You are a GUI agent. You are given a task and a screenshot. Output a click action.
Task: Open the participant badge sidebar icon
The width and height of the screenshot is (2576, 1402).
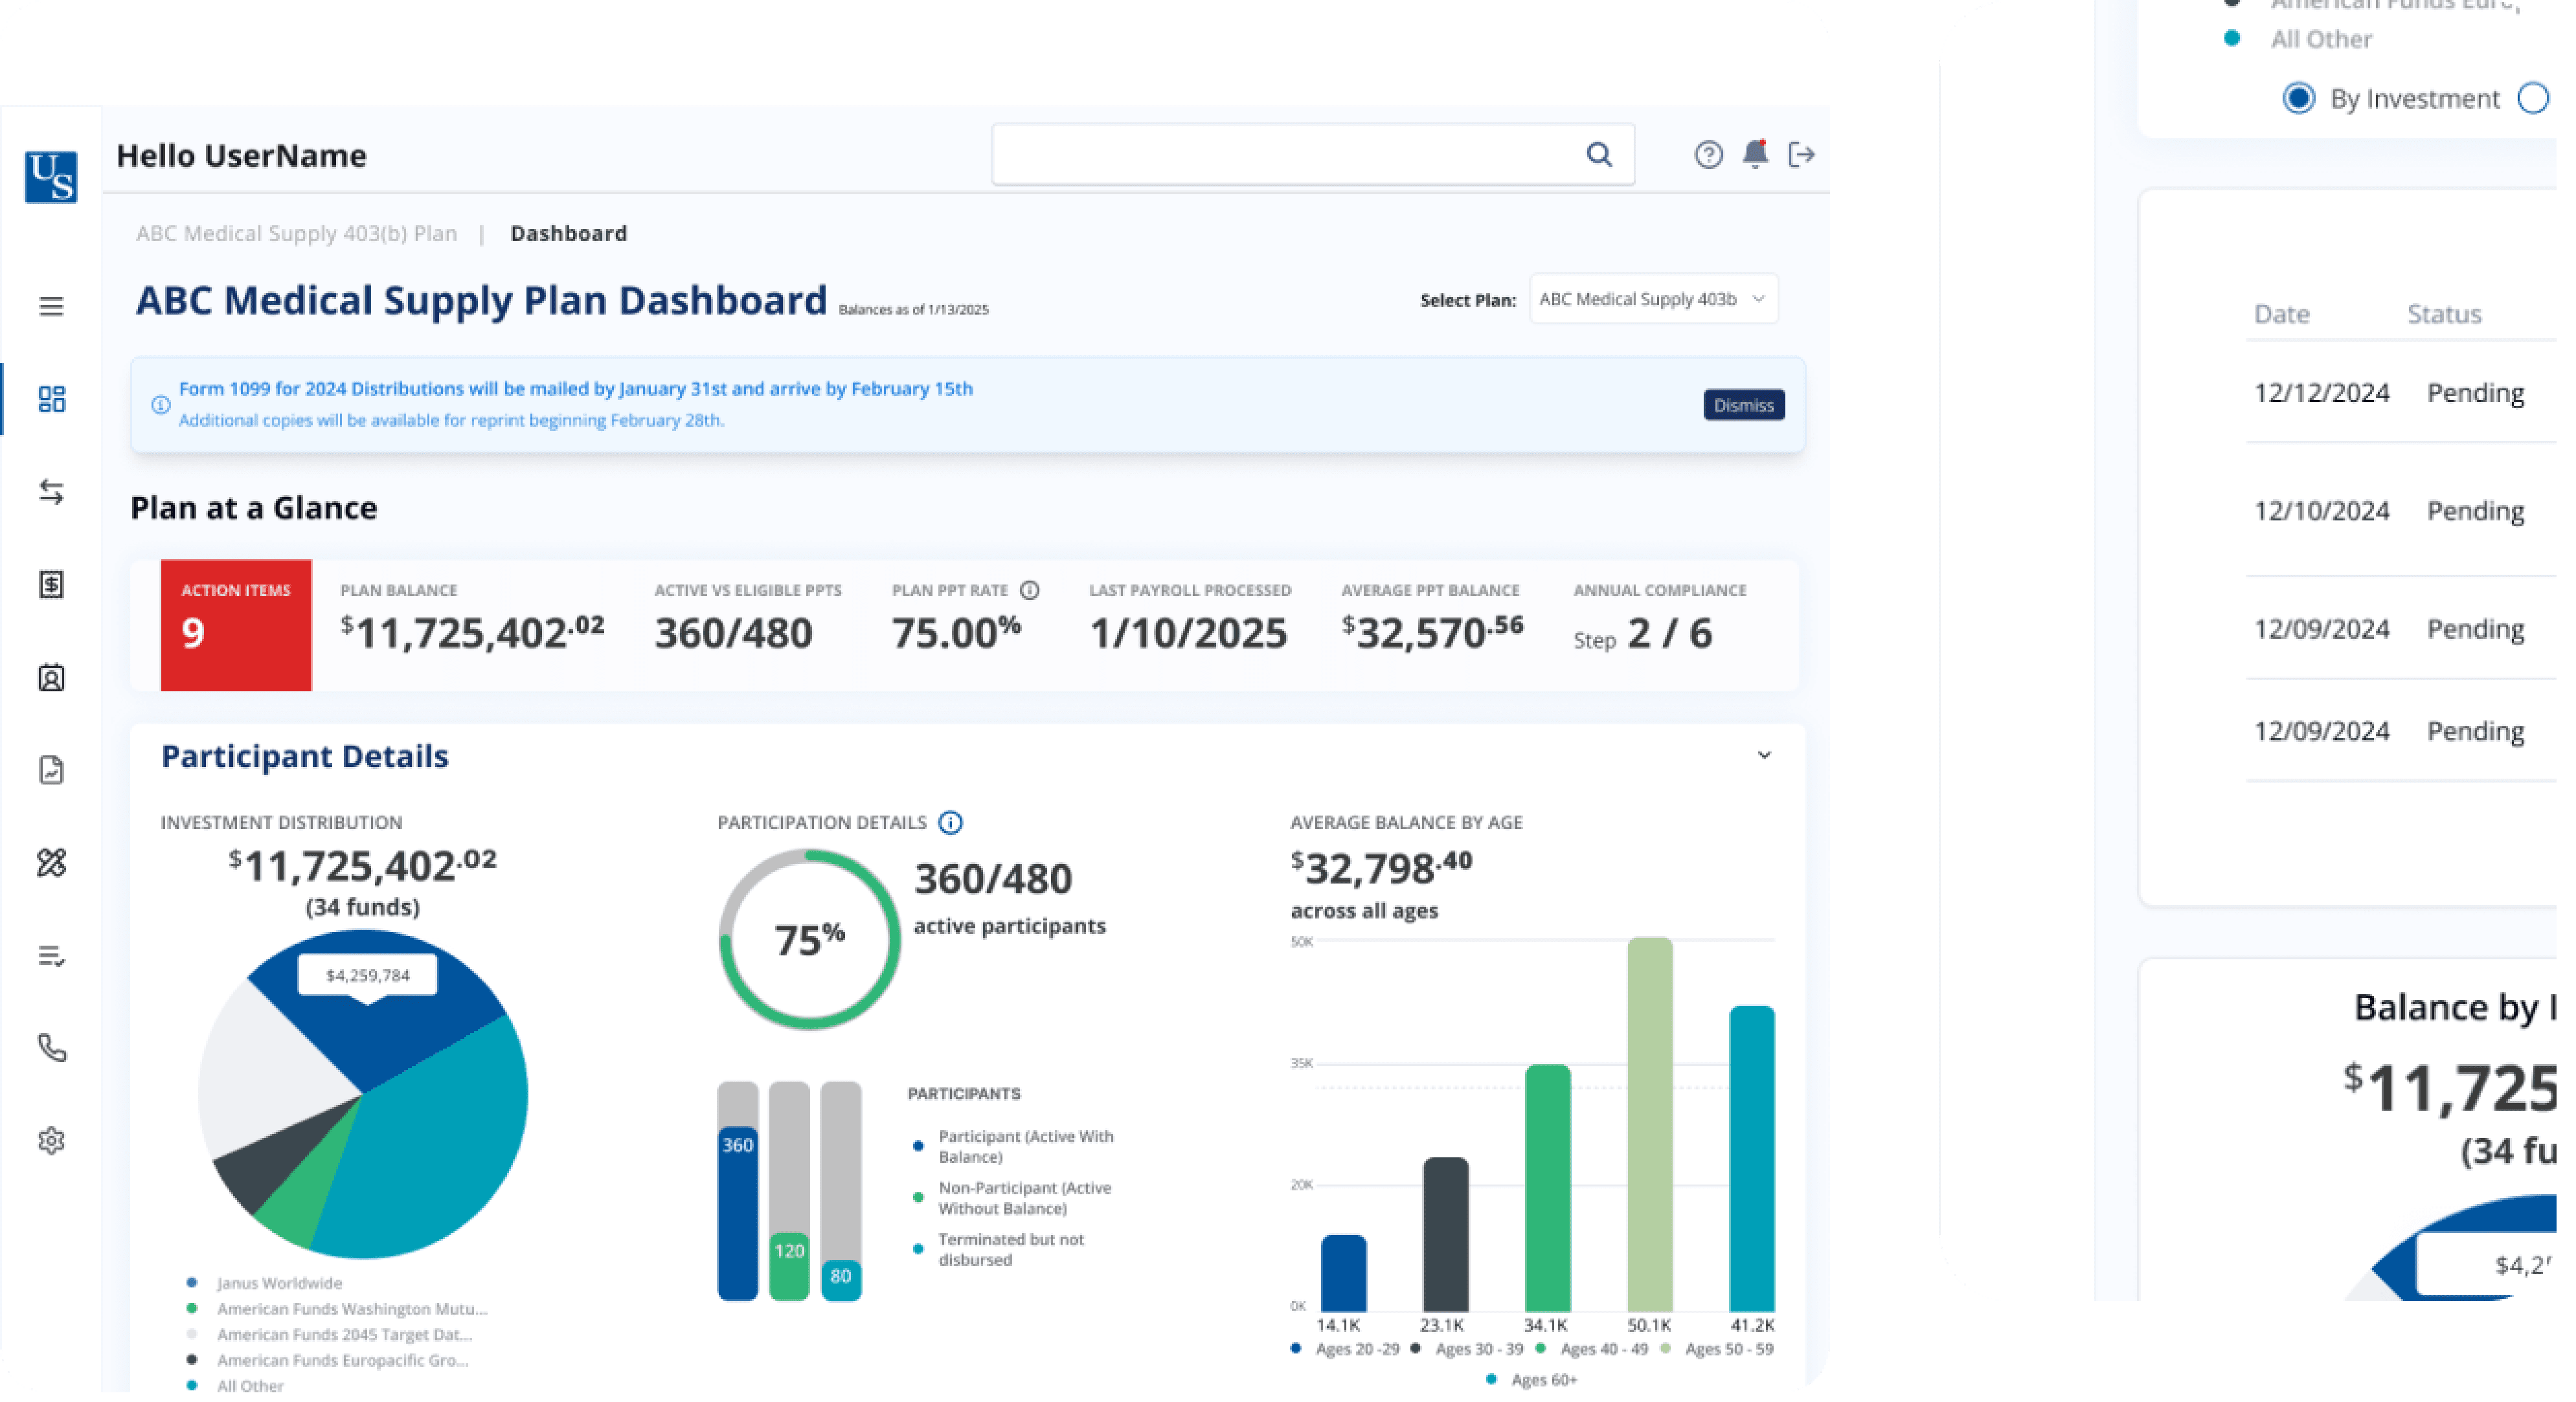click(x=51, y=678)
